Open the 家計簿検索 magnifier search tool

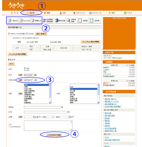72,21
